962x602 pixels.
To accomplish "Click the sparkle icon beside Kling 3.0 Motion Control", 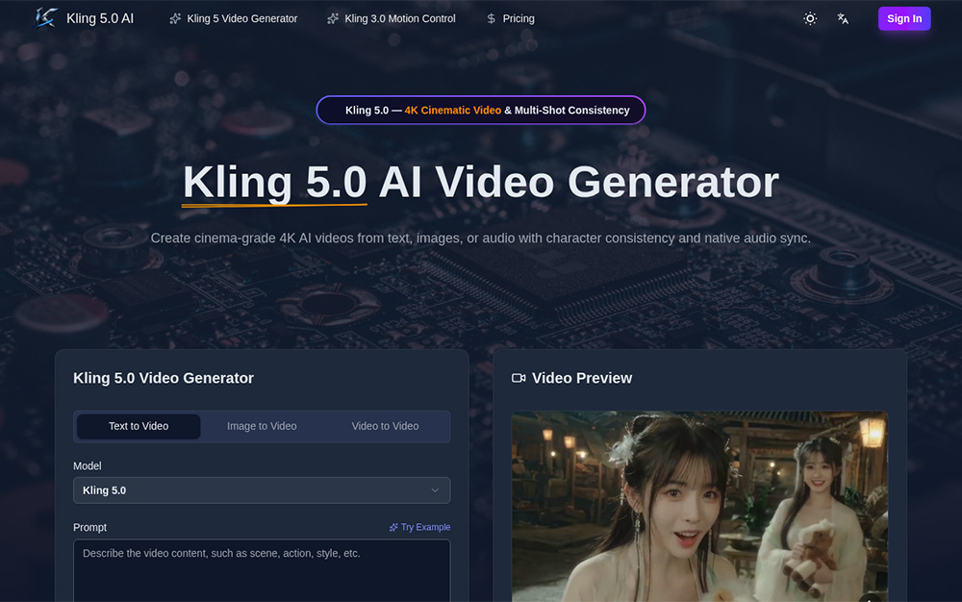I will tap(332, 17).
